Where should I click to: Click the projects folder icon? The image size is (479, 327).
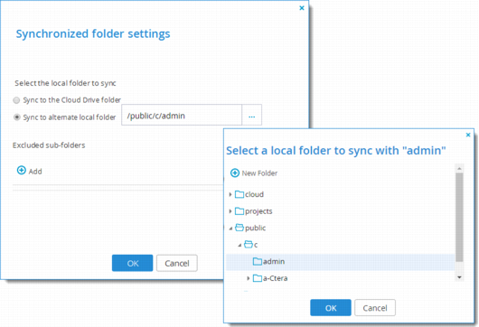tap(239, 211)
